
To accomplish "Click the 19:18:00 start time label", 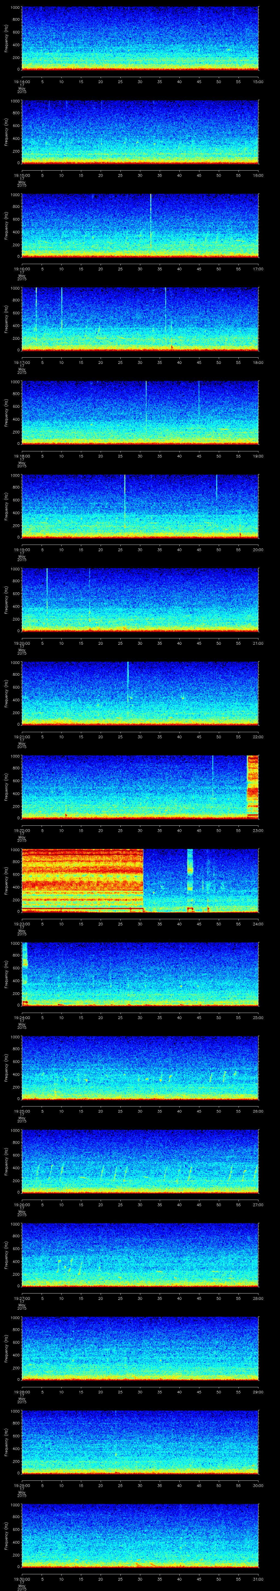I will point(22,456).
